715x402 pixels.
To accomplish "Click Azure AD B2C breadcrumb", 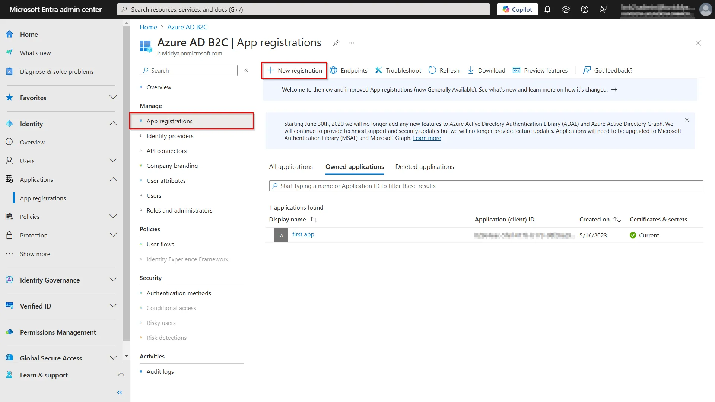I will click(x=187, y=27).
